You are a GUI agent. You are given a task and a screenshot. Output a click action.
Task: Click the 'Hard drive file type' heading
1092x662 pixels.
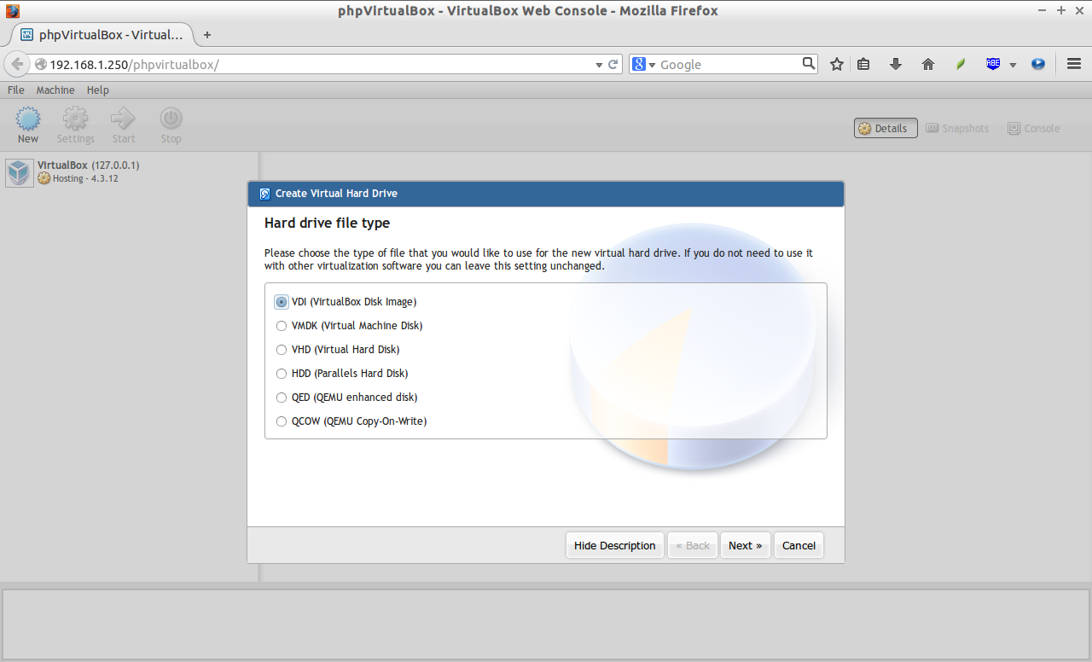327,224
